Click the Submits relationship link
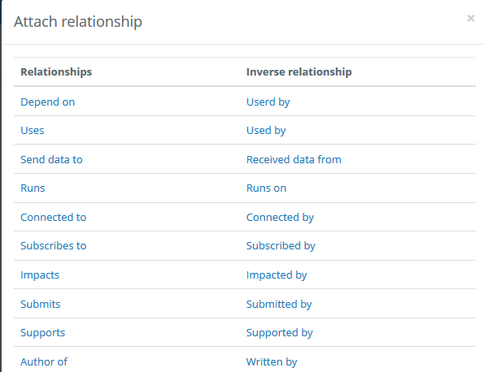The width and height of the screenshot is (484, 372). (x=41, y=305)
